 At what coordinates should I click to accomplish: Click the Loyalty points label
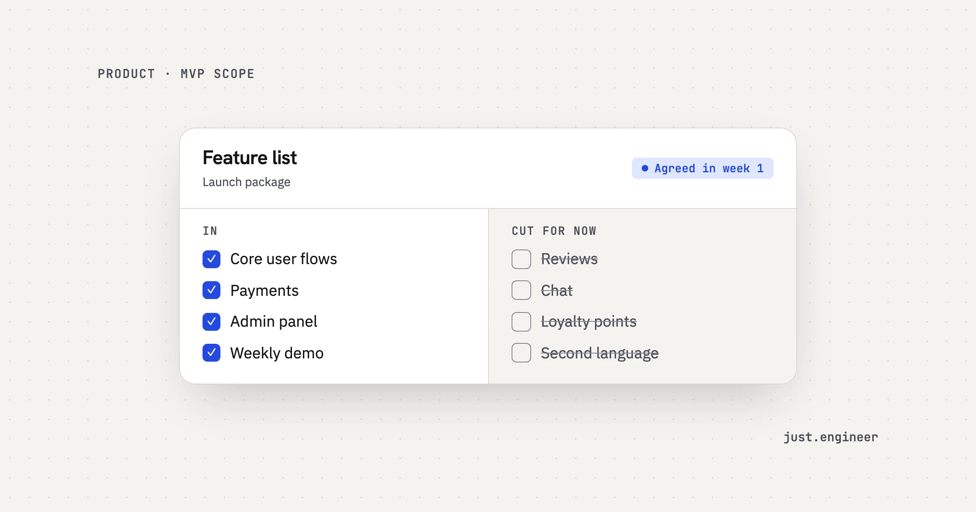589,322
